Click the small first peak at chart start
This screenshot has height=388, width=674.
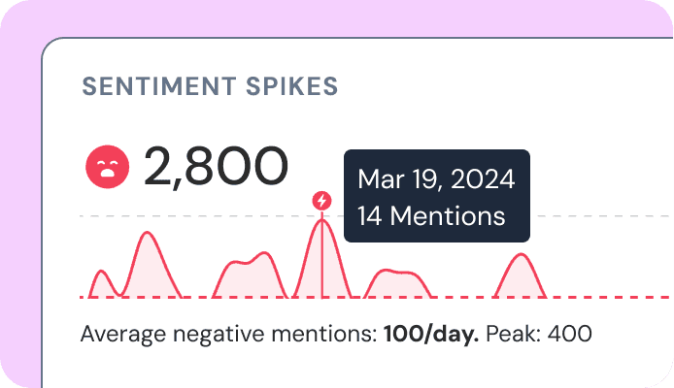[x=102, y=284]
